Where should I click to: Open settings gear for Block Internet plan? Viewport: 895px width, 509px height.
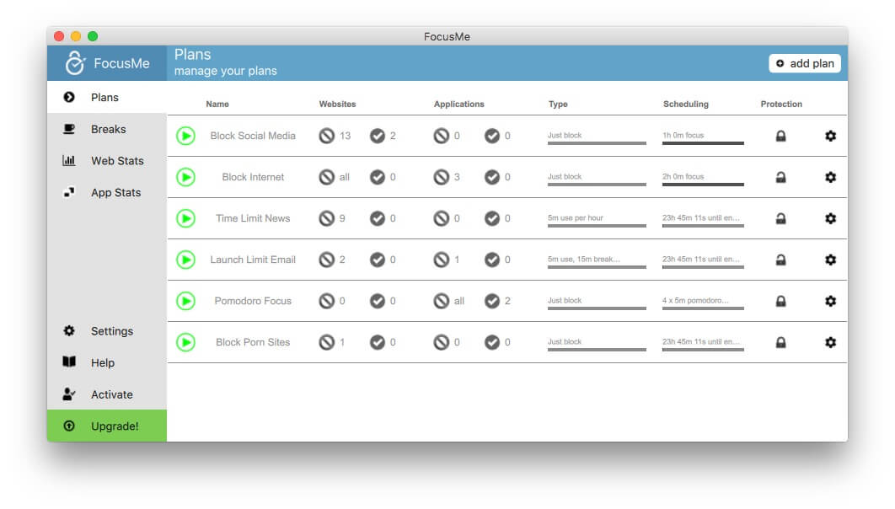click(x=830, y=177)
